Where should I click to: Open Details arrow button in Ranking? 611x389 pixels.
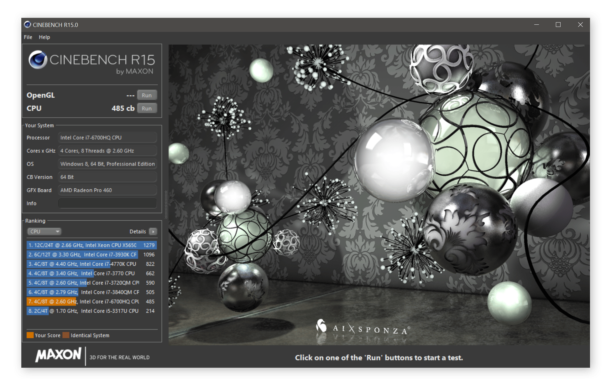[153, 232]
